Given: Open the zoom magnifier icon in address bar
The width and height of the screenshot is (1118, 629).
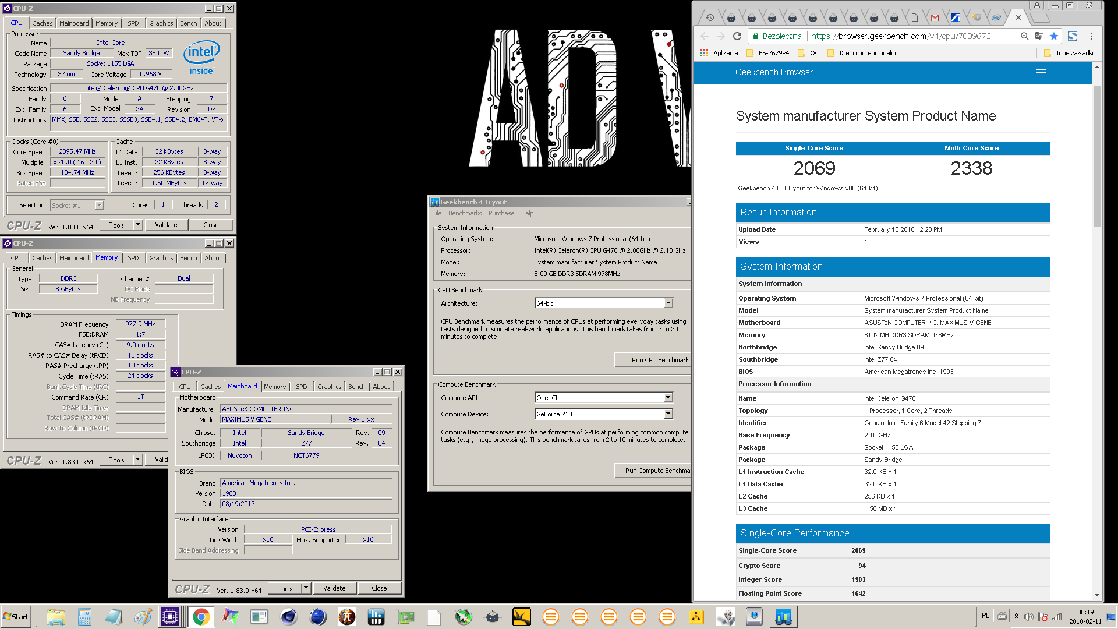Looking at the screenshot, I should [1024, 36].
